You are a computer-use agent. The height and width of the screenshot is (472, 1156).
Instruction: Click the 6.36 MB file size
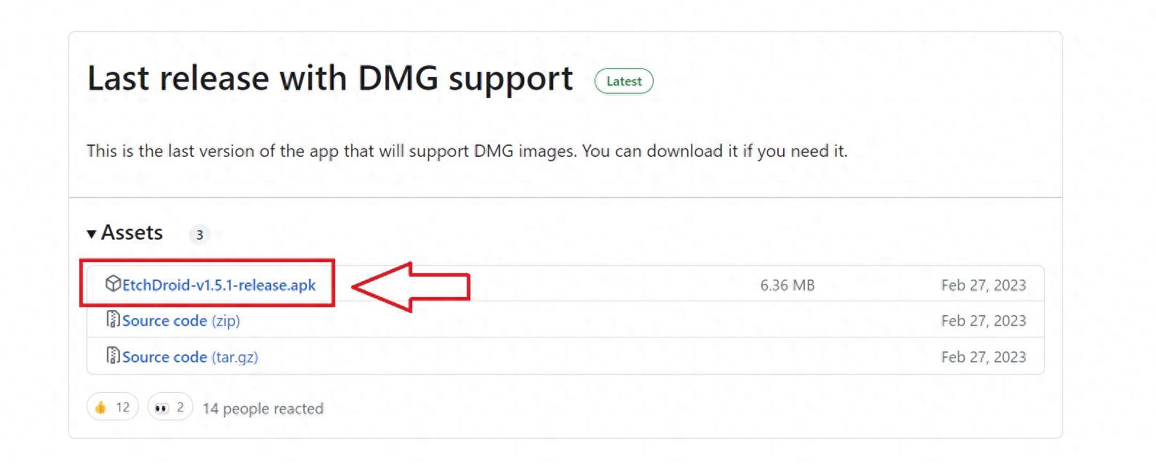tap(787, 285)
